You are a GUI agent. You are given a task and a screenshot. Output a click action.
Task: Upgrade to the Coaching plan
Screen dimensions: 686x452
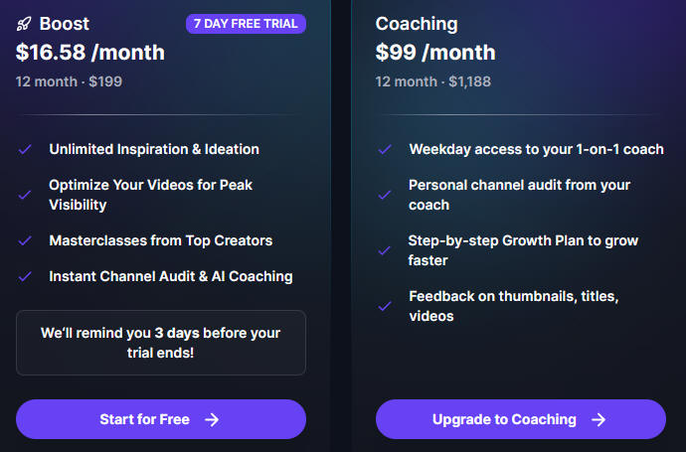point(521,419)
